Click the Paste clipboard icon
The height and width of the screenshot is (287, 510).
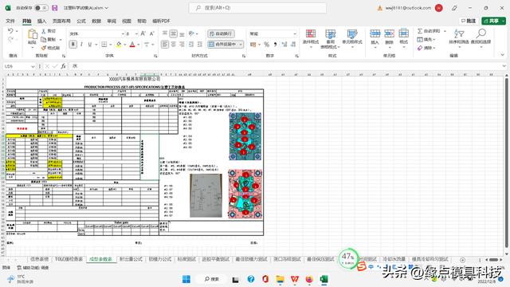[32, 34]
